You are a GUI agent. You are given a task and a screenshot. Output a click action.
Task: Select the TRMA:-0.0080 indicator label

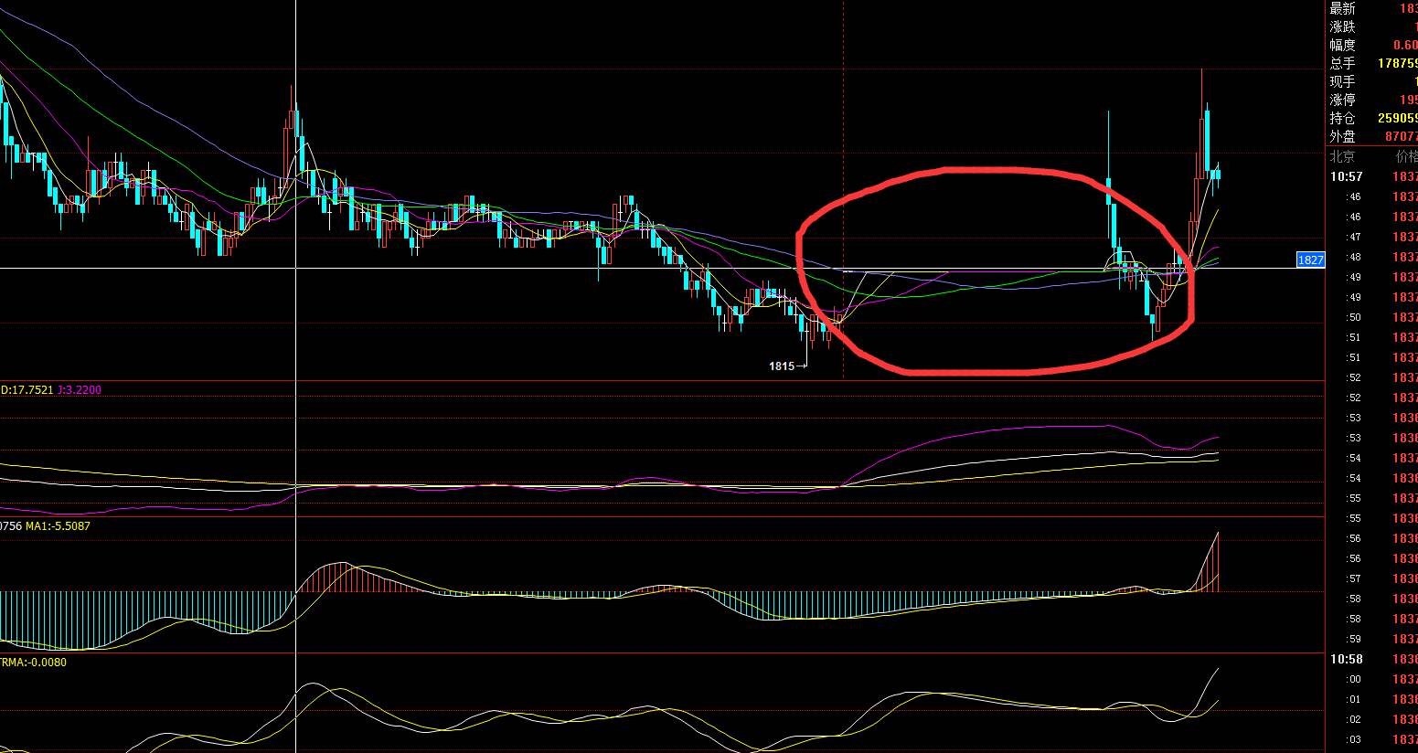coord(34,663)
